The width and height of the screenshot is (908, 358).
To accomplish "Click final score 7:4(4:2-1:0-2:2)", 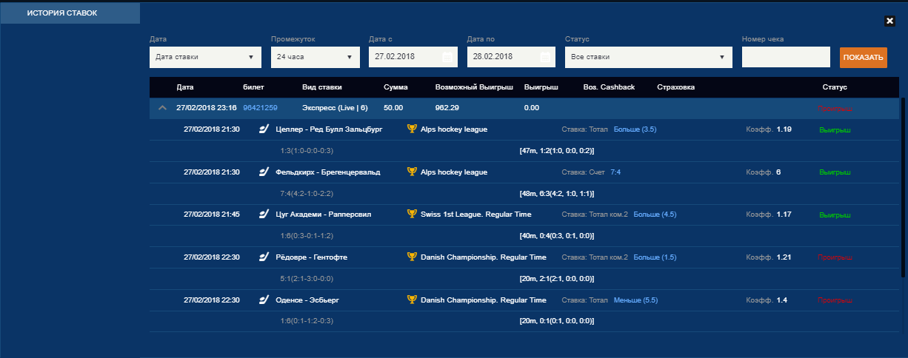I will click(x=307, y=193).
